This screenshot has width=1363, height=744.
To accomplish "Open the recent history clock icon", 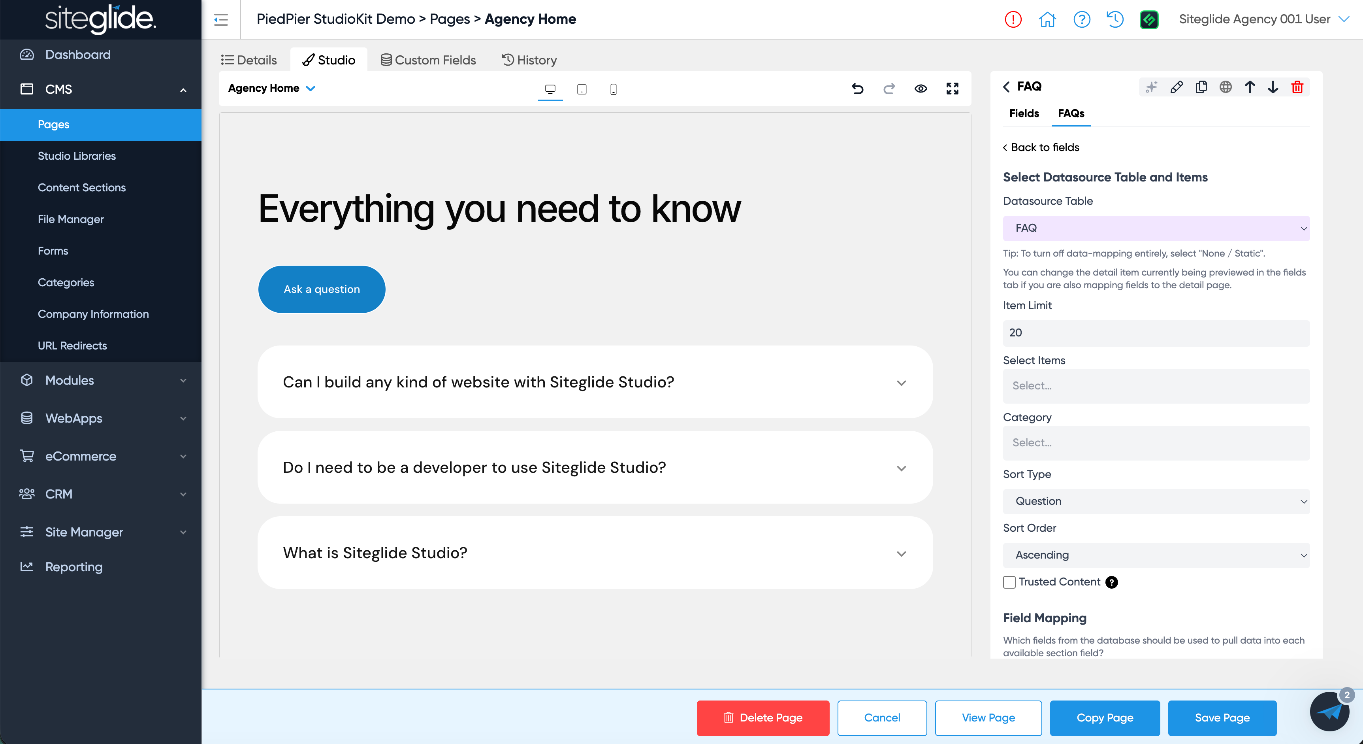I will click(1115, 20).
